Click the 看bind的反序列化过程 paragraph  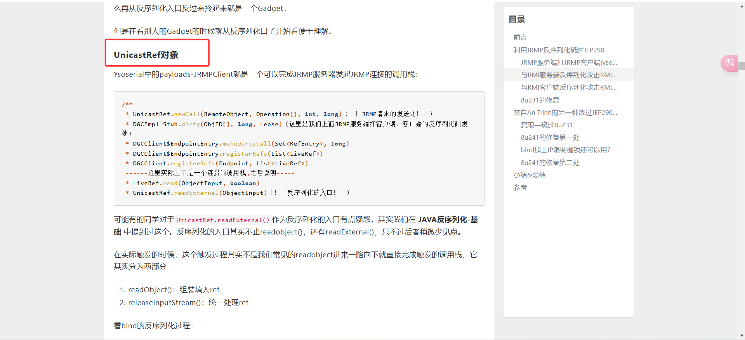tap(153, 326)
